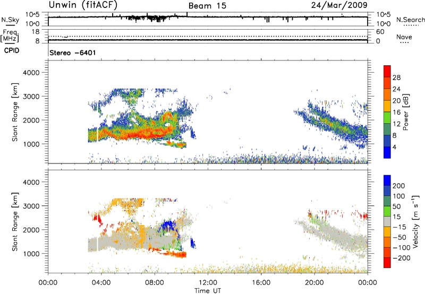
Task: Click the '200' tick on the Velocity colorbar
Action: coord(399,186)
